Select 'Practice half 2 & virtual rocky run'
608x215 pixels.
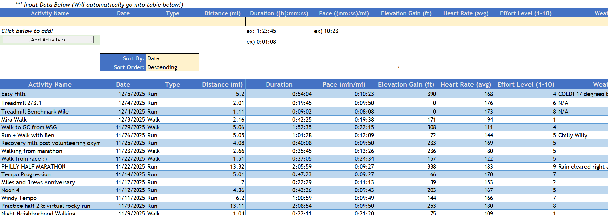click(x=50, y=206)
